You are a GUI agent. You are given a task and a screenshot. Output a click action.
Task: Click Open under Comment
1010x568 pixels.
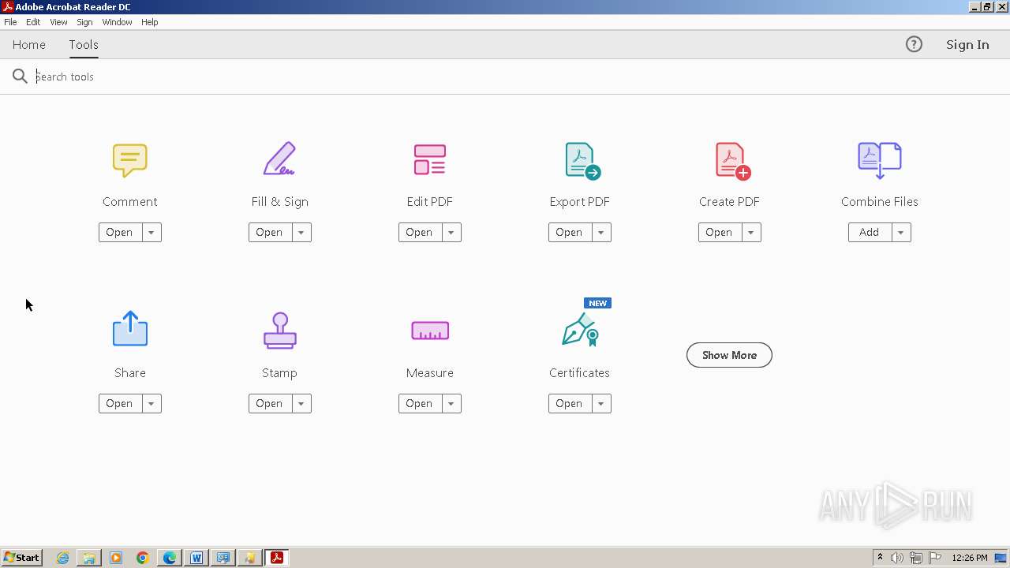click(120, 232)
